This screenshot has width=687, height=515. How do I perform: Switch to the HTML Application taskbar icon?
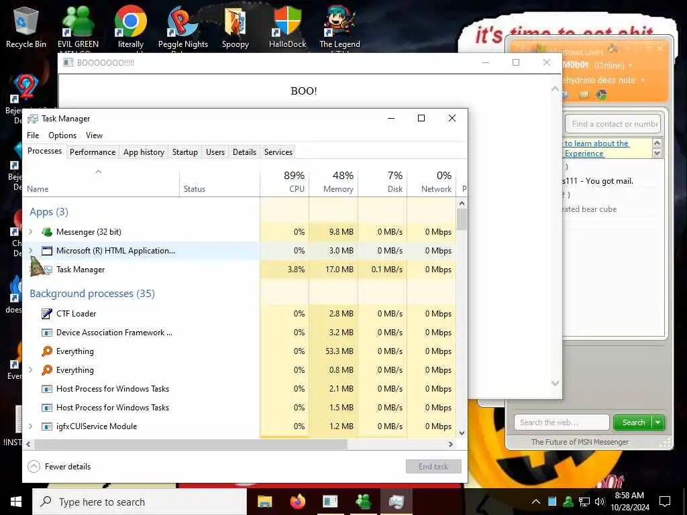tap(330, 502)
